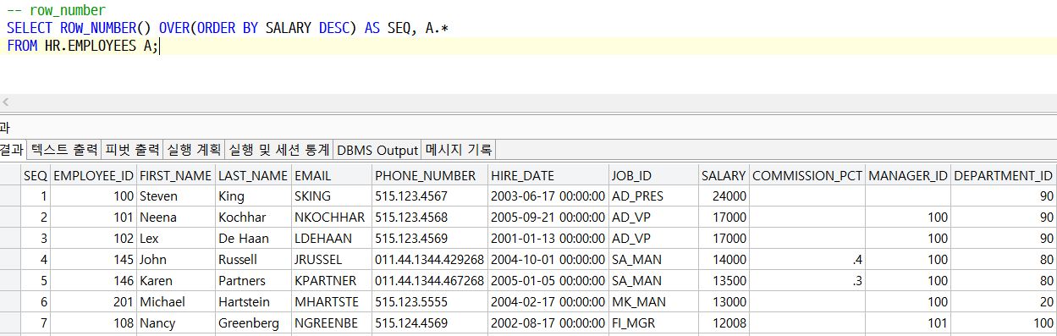Select hire date 2002-08-17 00:00:00
The height and width of the screenshot is (336, 1057).
point(548,322)
